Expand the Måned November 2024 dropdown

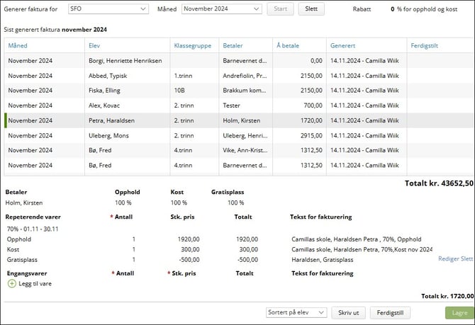[x=222, y=9]
